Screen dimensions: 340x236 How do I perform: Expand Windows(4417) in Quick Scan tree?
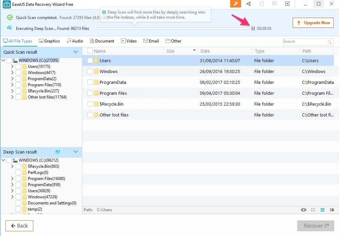click(x=12, y=73)
